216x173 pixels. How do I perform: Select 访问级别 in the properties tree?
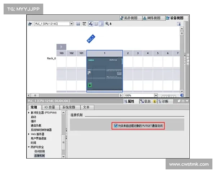39,151
